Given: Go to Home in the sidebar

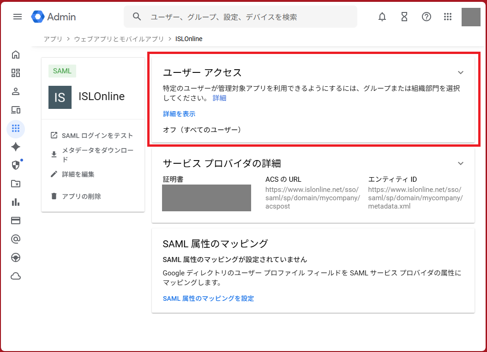Looking at the screenshot, I should click(16, 54).
